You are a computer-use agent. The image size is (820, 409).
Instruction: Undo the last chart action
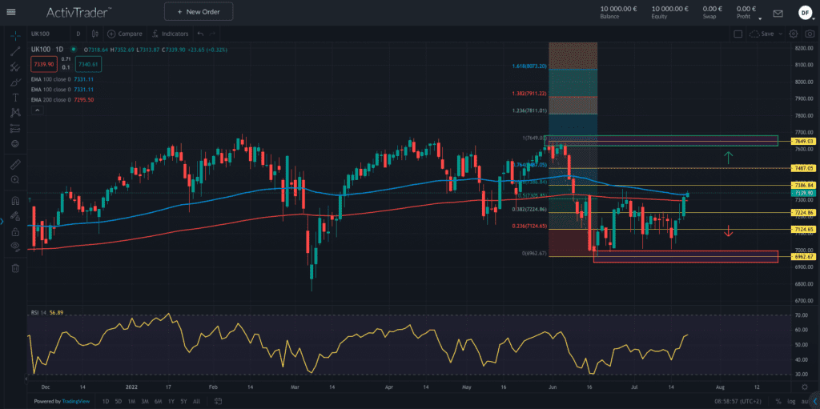click(200, 34)
